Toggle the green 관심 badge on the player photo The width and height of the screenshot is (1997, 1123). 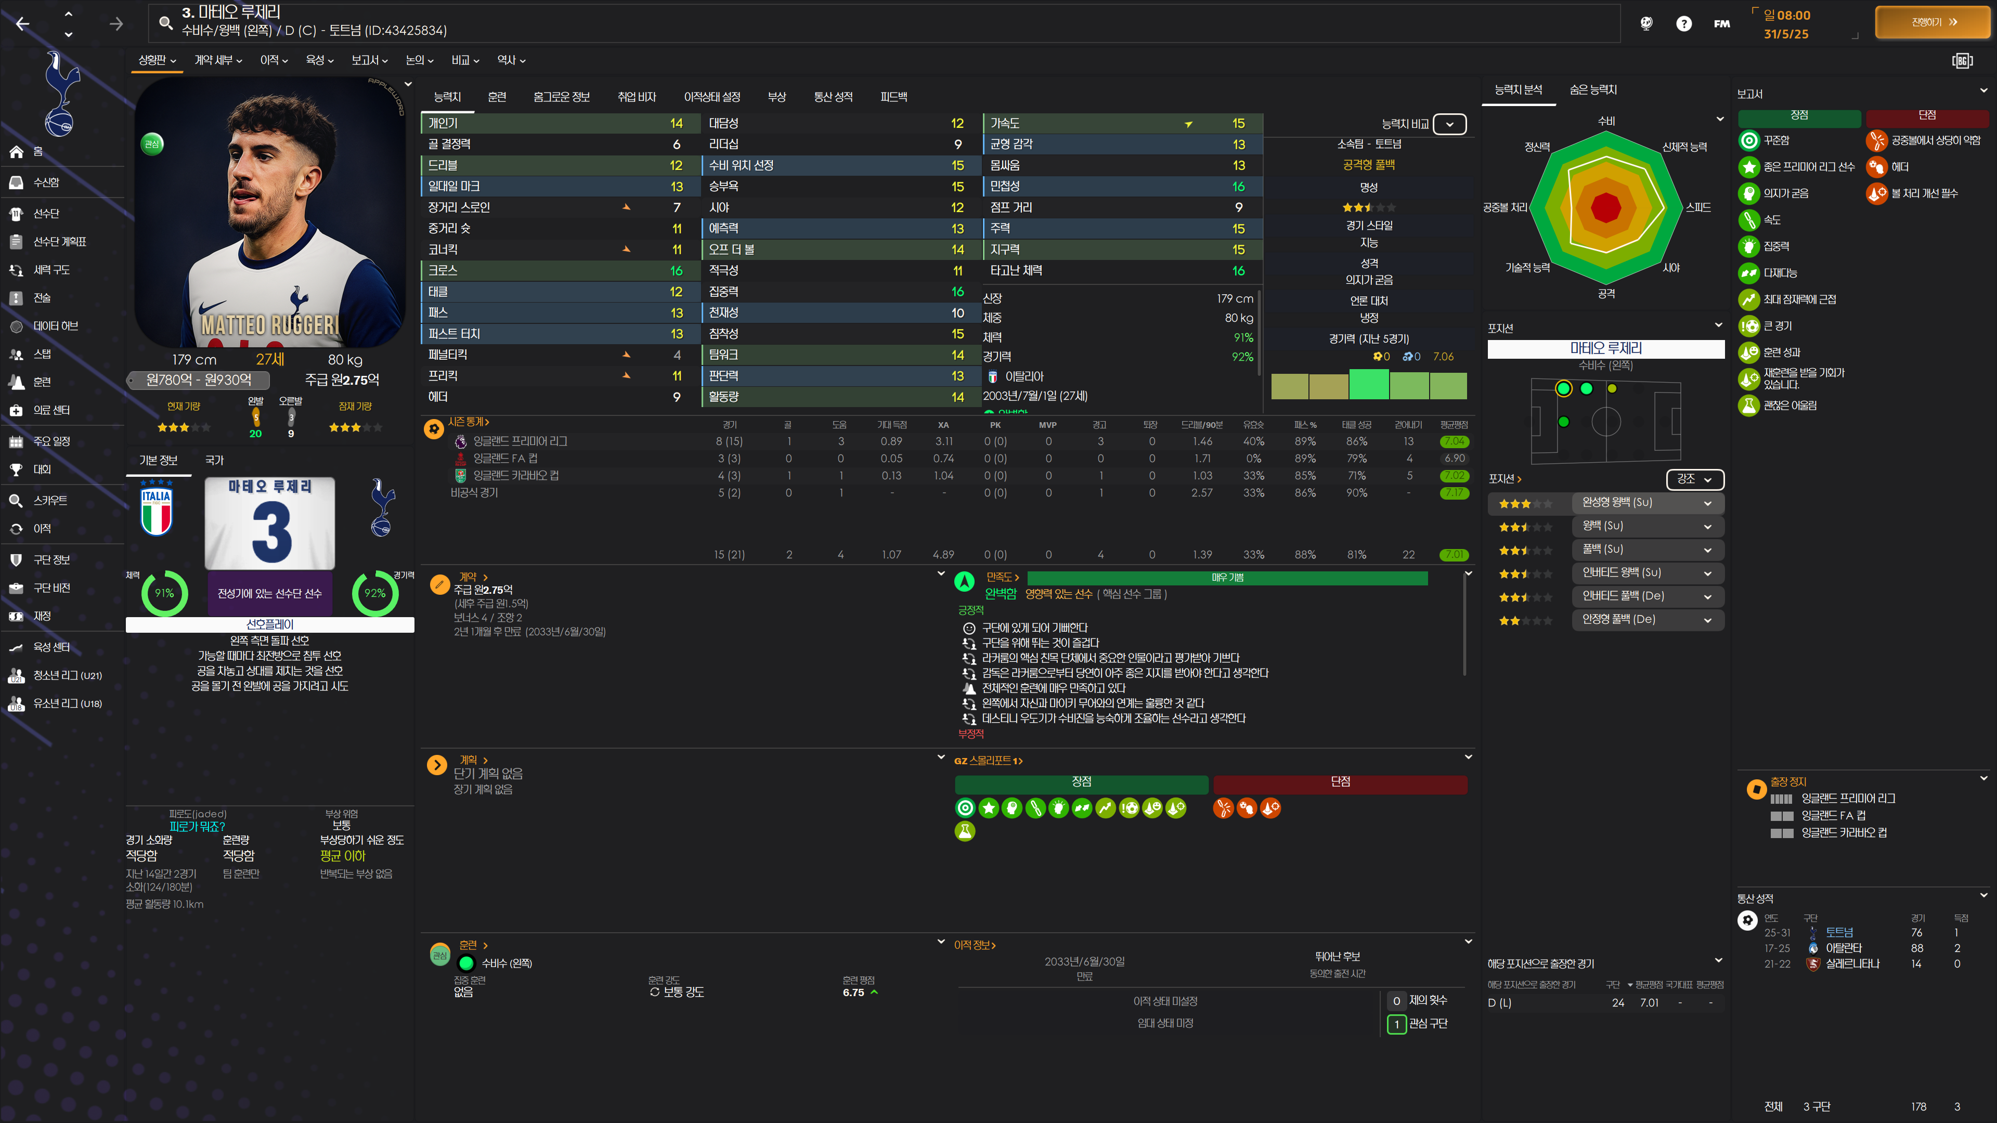click(153, 143)
